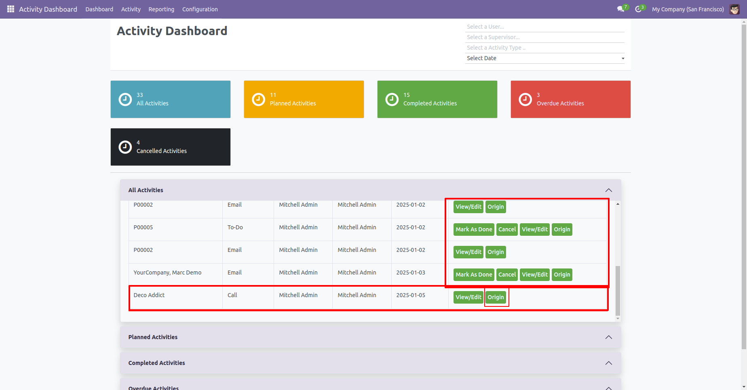
Task: Open the Select a Activity Type dropdown
Action: (545, 48)
